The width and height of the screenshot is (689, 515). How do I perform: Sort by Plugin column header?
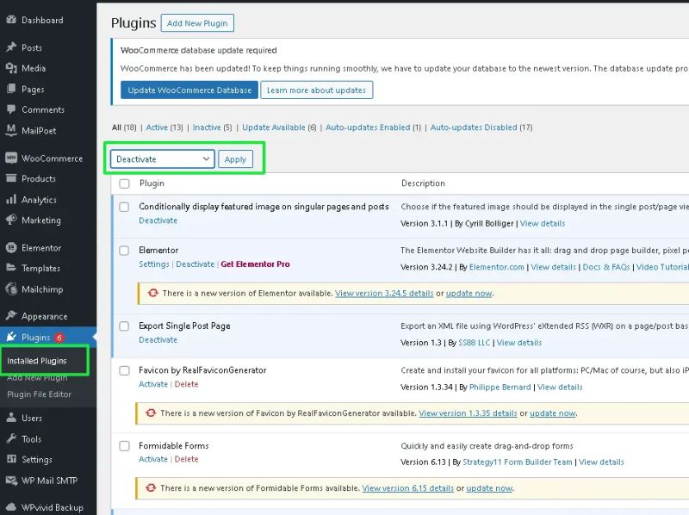pyautogui.click(x=152, y=183)
